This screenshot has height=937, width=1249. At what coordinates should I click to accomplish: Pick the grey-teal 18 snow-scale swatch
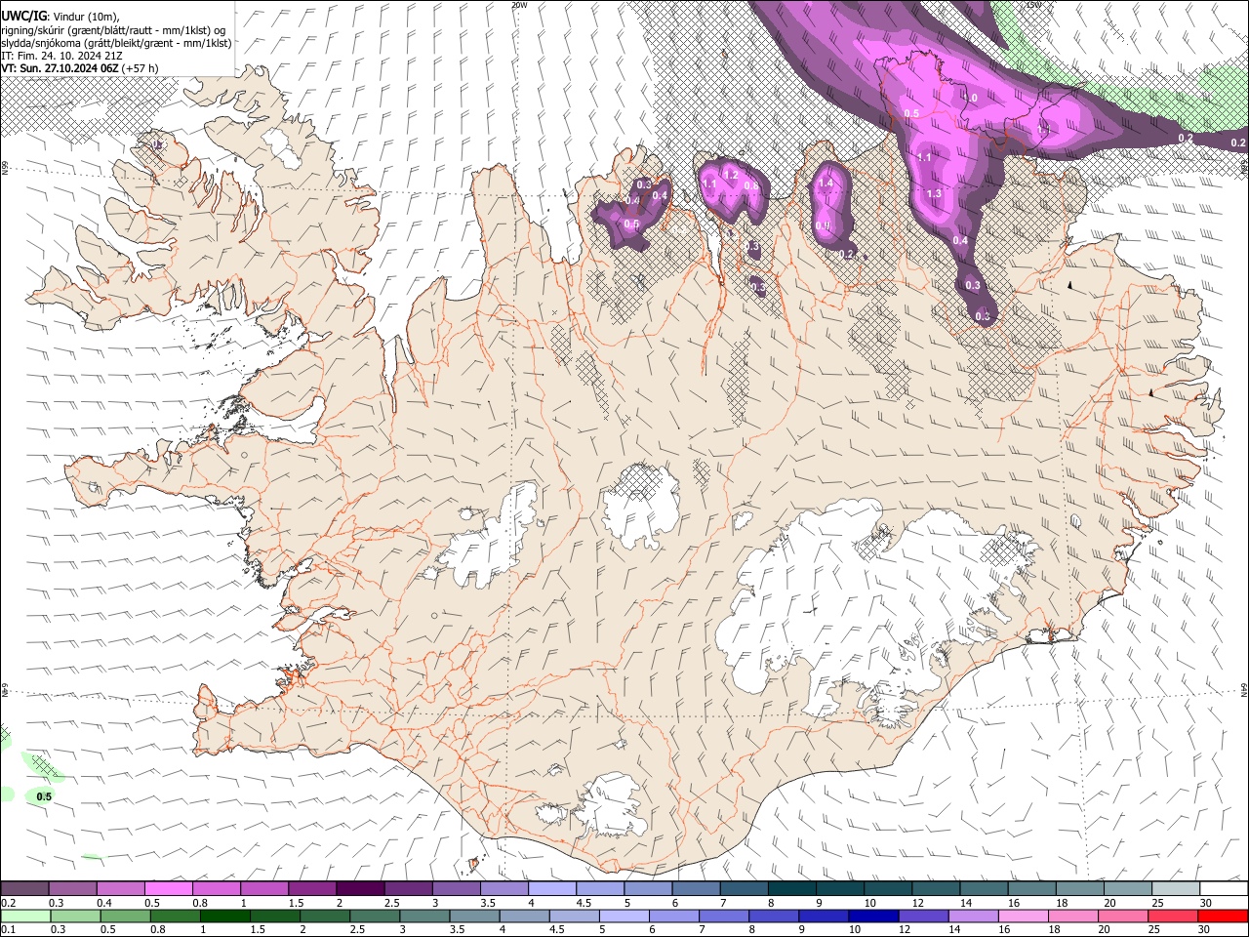pos(1080,888)
